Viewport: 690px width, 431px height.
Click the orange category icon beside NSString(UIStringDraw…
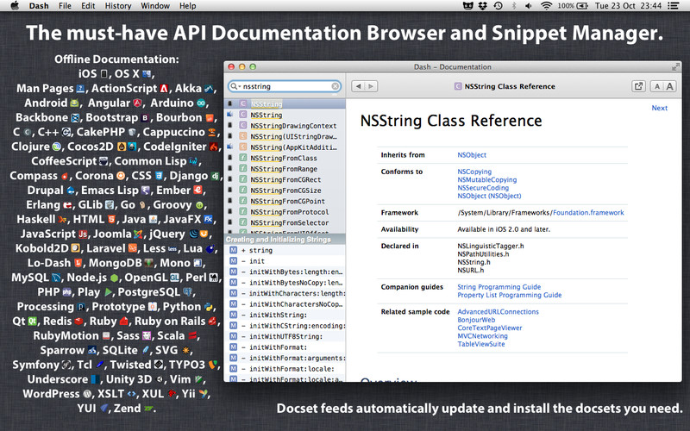tap(243, 136)
